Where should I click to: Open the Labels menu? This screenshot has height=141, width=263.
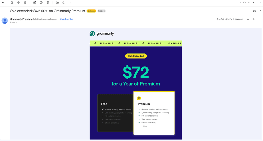(64, 3)
